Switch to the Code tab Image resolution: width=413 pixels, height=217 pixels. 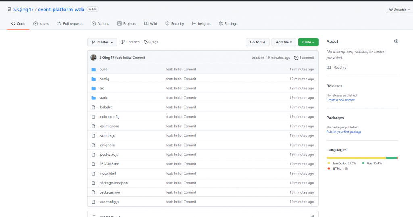pyautogui.click(x=18, y=24)
